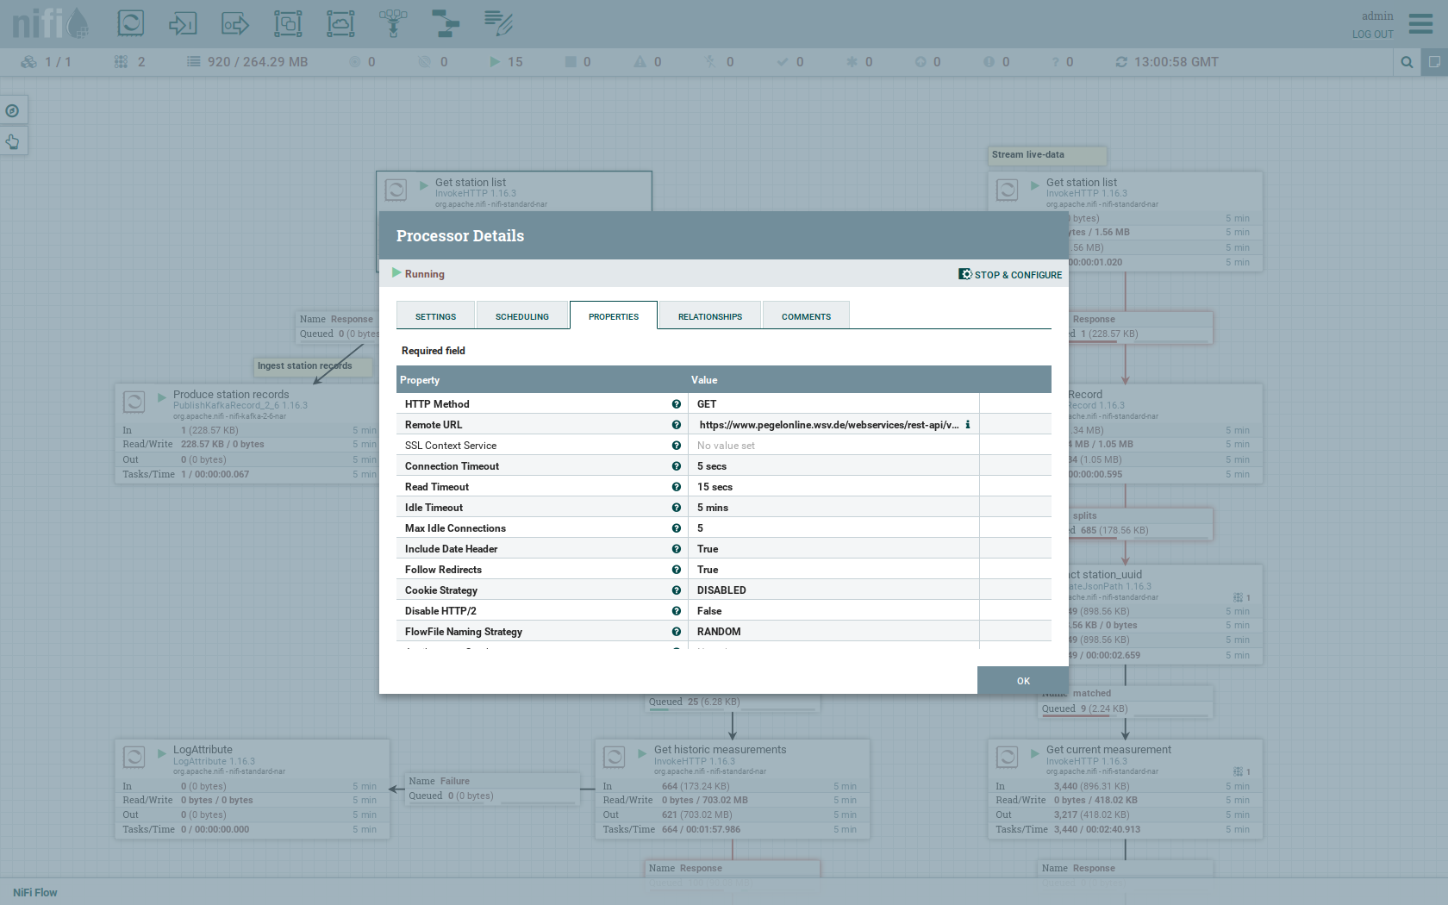Click the LOG OUT link
Viewport: 1448px width, 905px height.
point(1372,34)
